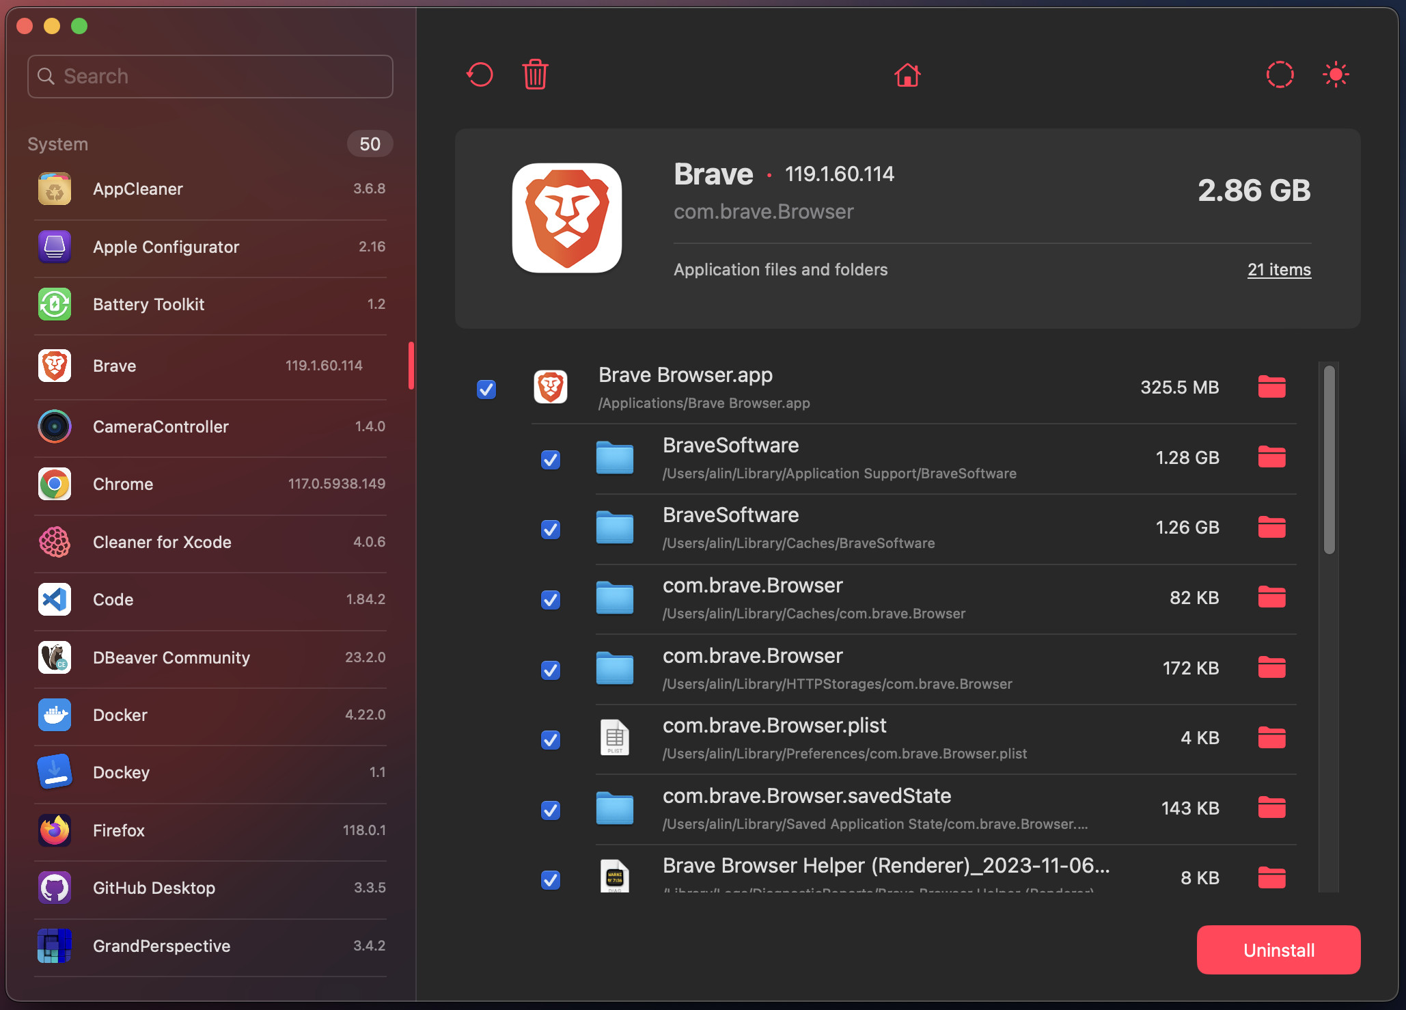Screen dimensions: 1406x1010
Task: Select Chrome version 117.0.5938.149 text
Action: [337, 484]
